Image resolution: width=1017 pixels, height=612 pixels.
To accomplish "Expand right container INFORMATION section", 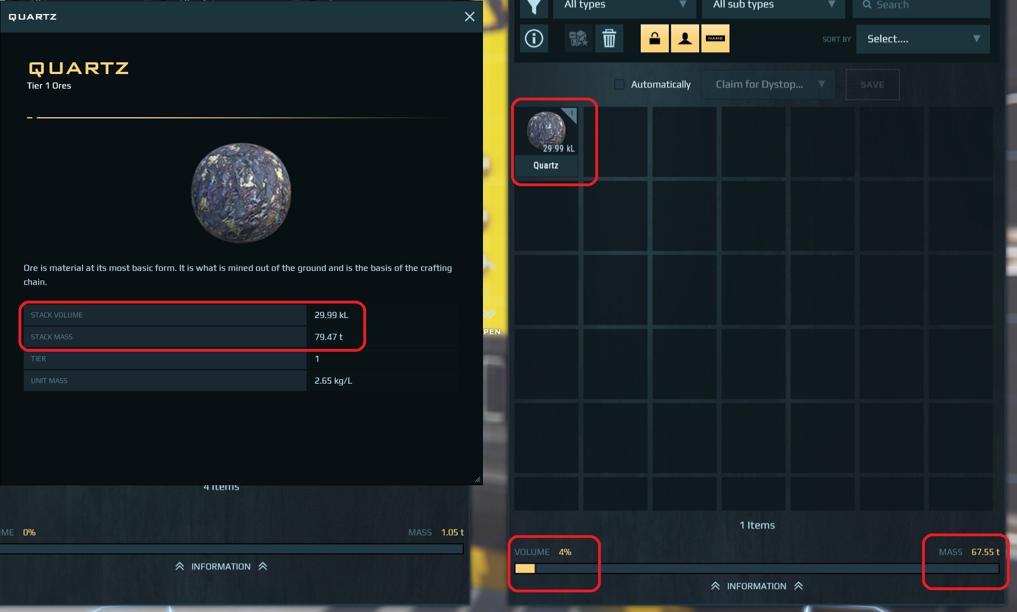I will coord(756,586).
